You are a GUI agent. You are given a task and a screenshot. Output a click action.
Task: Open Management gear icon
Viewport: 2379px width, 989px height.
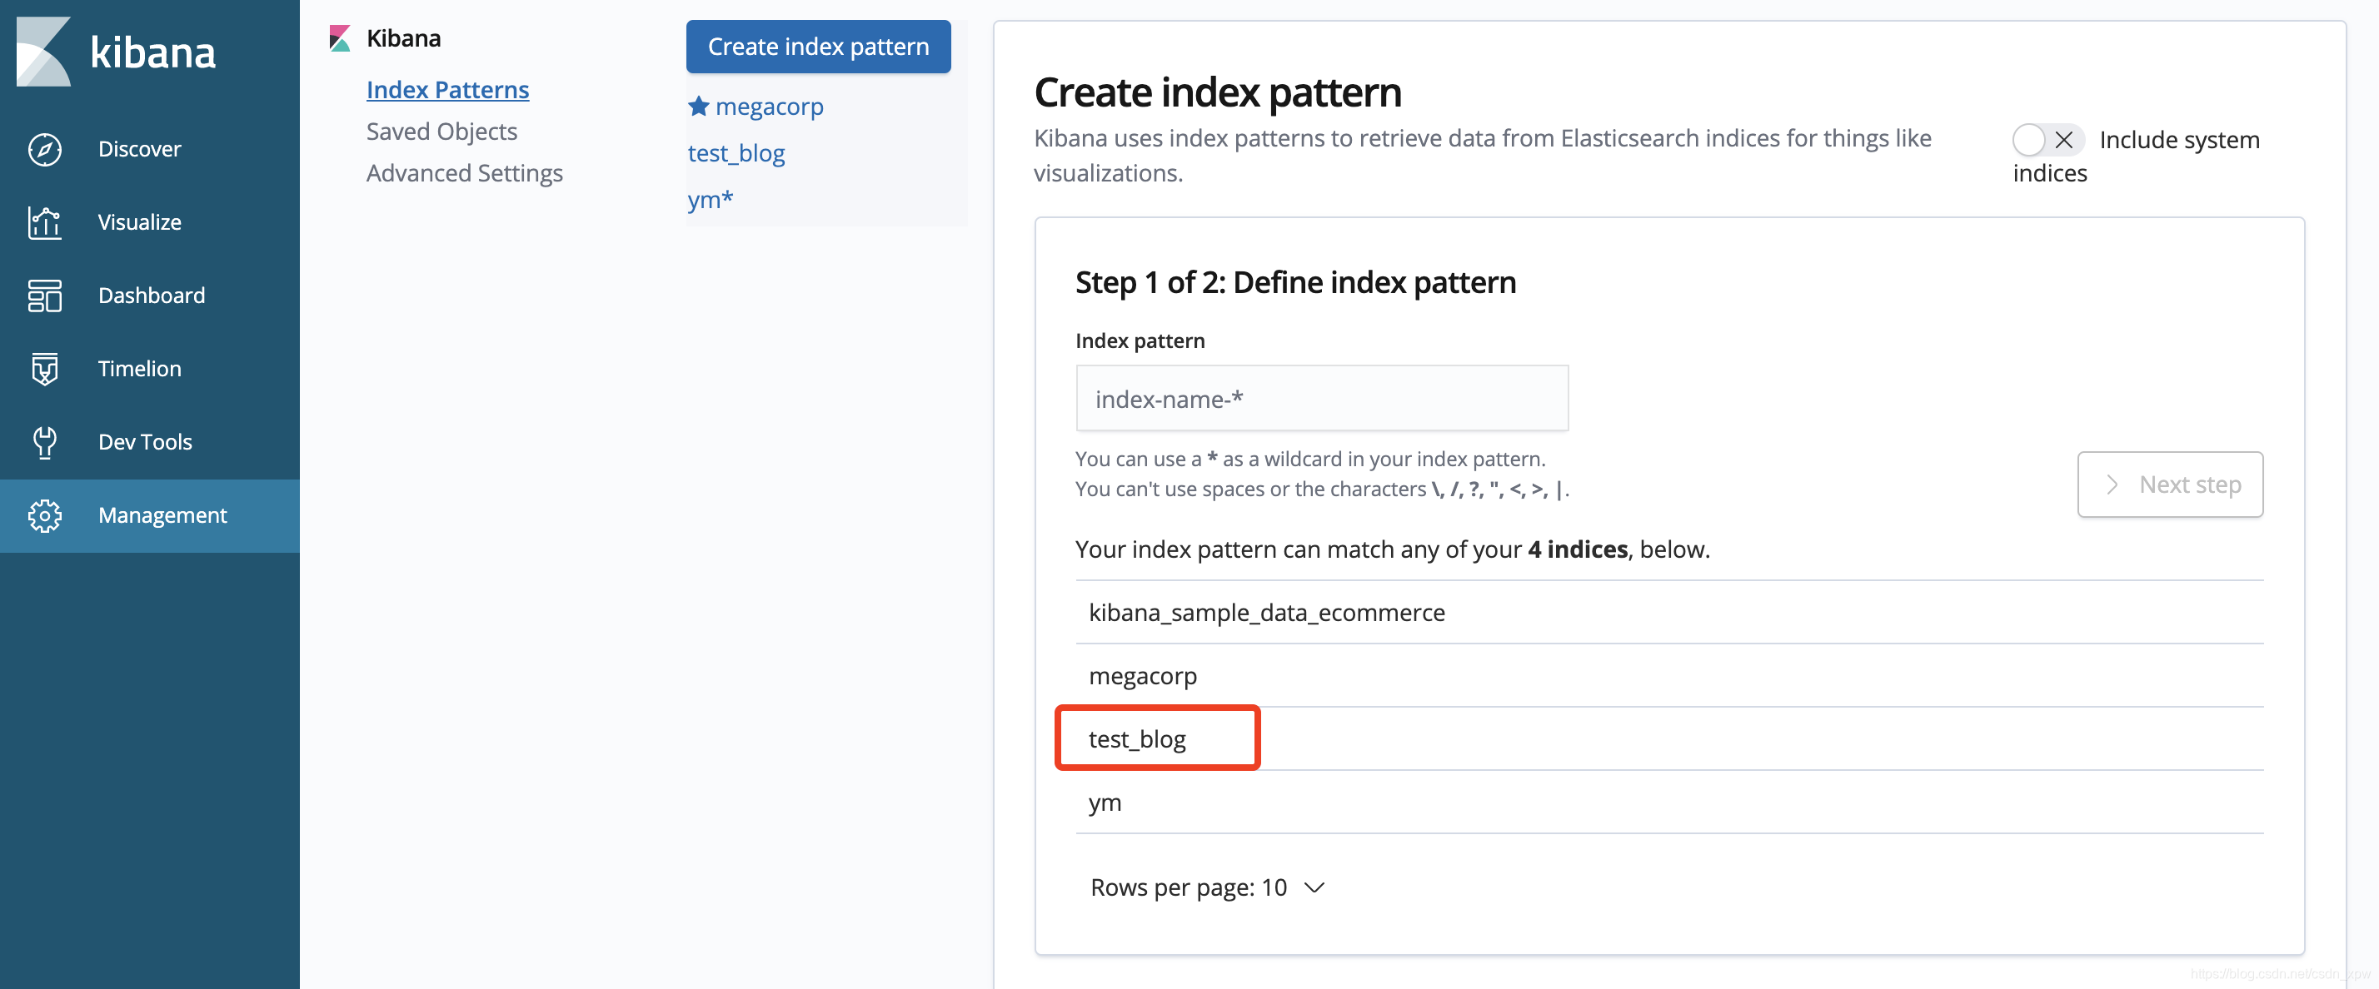tap(44, 514)
